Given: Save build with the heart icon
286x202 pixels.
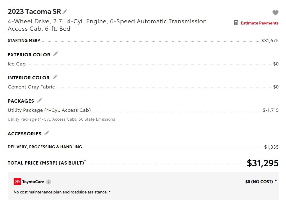Looking at the screenshot, I should click(275, 13).
